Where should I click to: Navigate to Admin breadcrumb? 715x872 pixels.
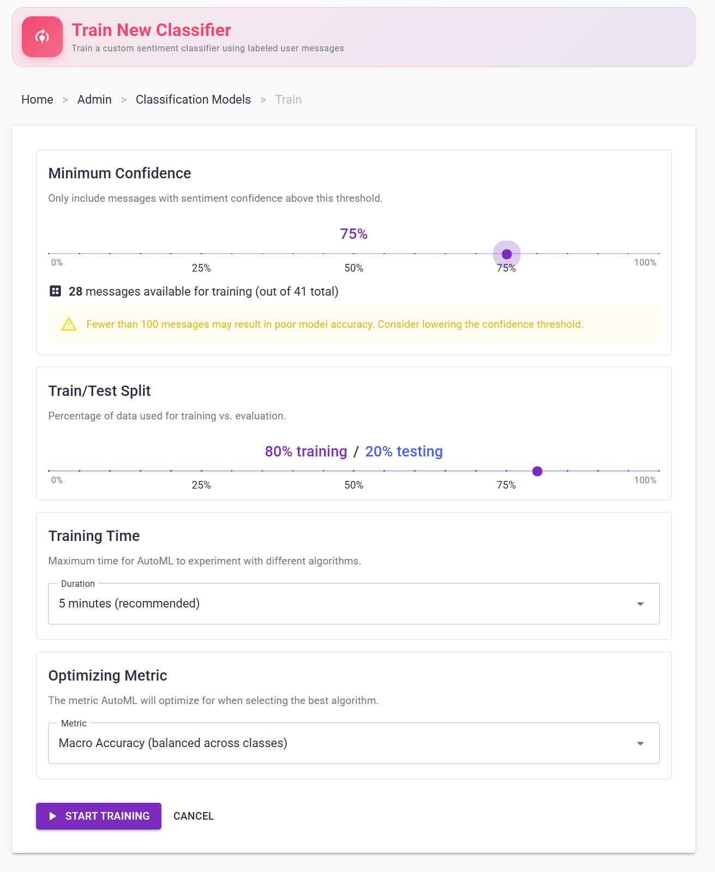(94, 99)
